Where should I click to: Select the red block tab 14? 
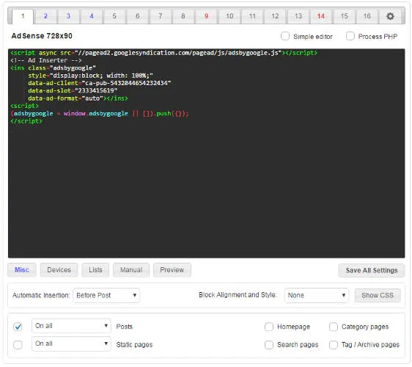321,16
